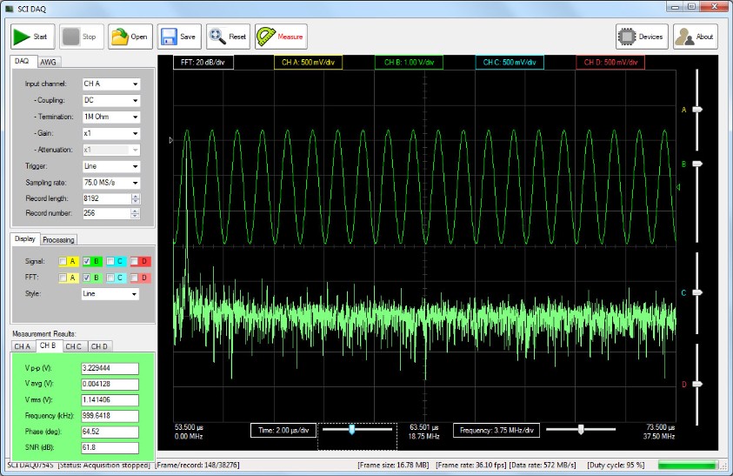
Task: Click the Measure protractor icon
Action: (266, 37)
